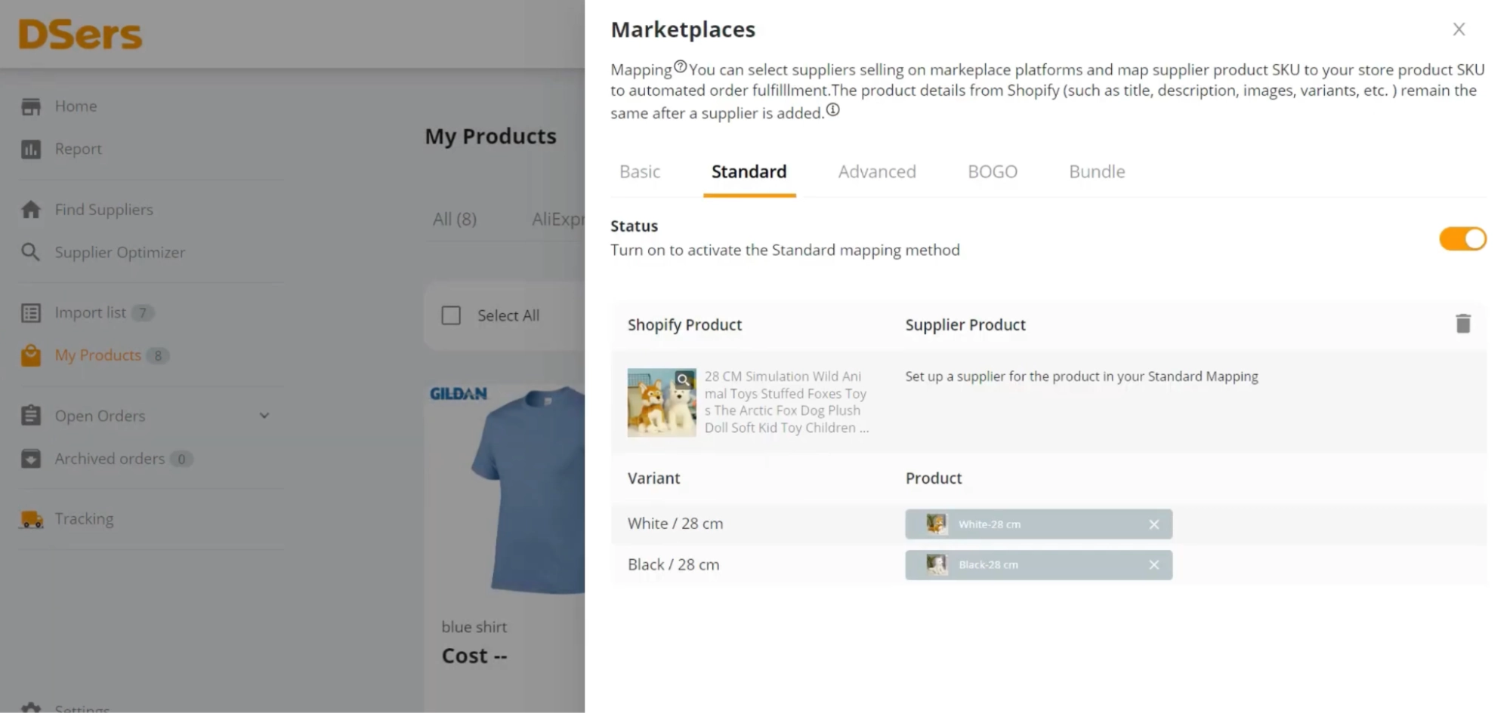The width and height of the screenshot is (1510, 713).
Task: Click the Supplier Optimizer magnifier icon
Action: coord(31,252)
